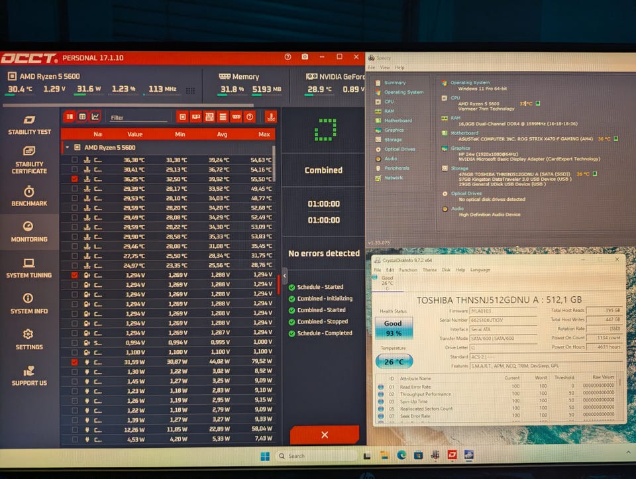
Task: Open the Stability Certificate page
Action: coord(29,160)
